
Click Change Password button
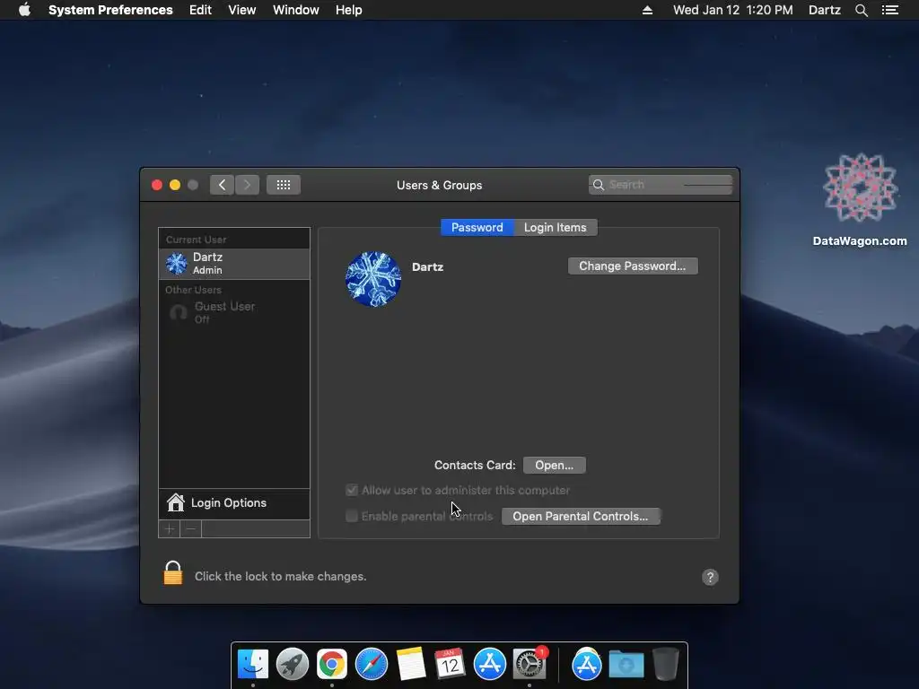tap(633, 266)
